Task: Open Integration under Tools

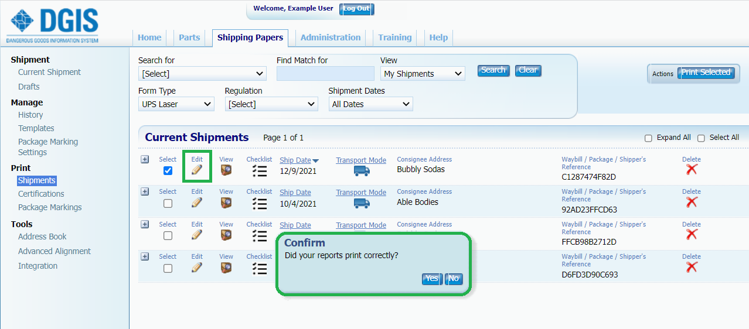Action: pos(38,266)
